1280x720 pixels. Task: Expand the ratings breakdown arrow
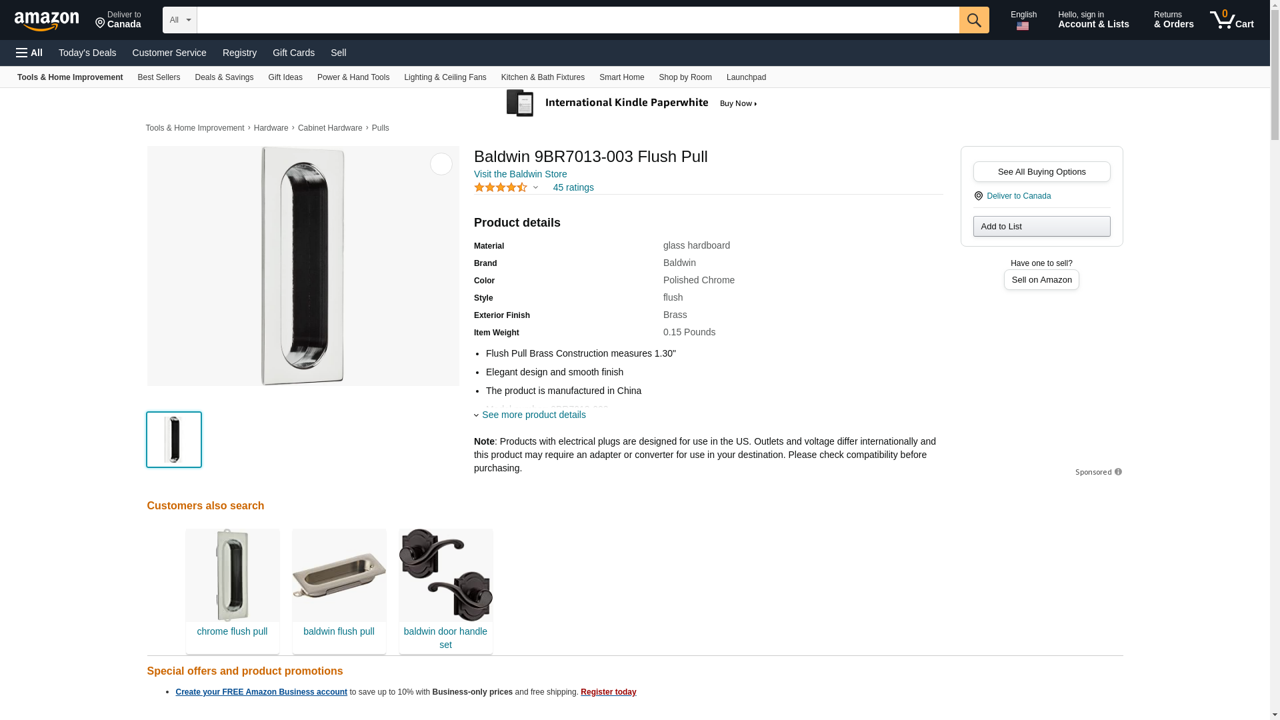click(x=535, y=188)
